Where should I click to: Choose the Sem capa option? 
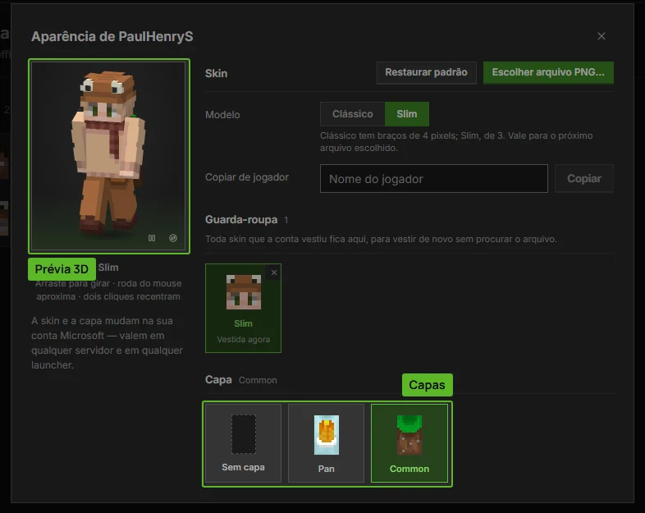pyautogui.click(x=243, y=442)
